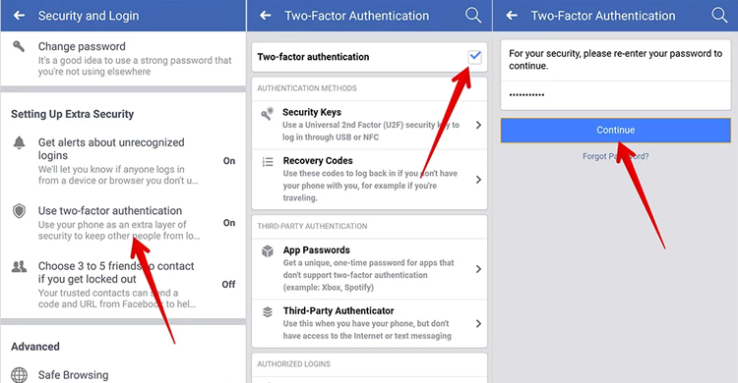This screenshot has height=383, width=738.
Task: Open Recovery Codes via its chevron
Action: tap(478, 180)
